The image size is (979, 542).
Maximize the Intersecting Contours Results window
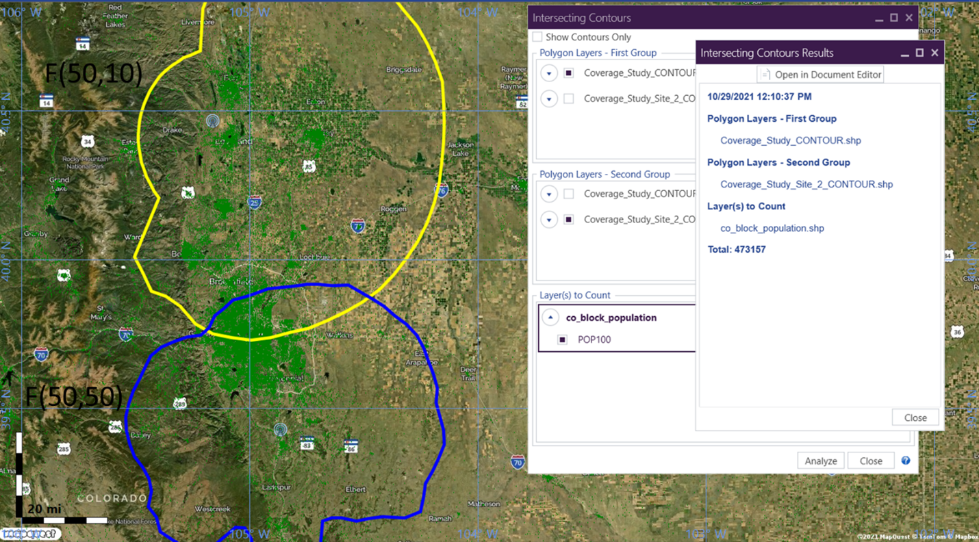tap(919, 53)
